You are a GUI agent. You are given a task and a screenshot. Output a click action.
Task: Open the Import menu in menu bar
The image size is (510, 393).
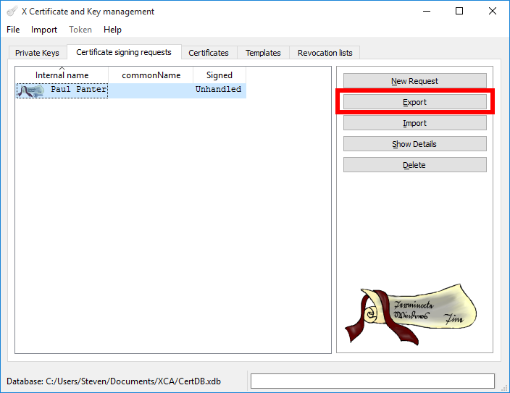[44, 30]
